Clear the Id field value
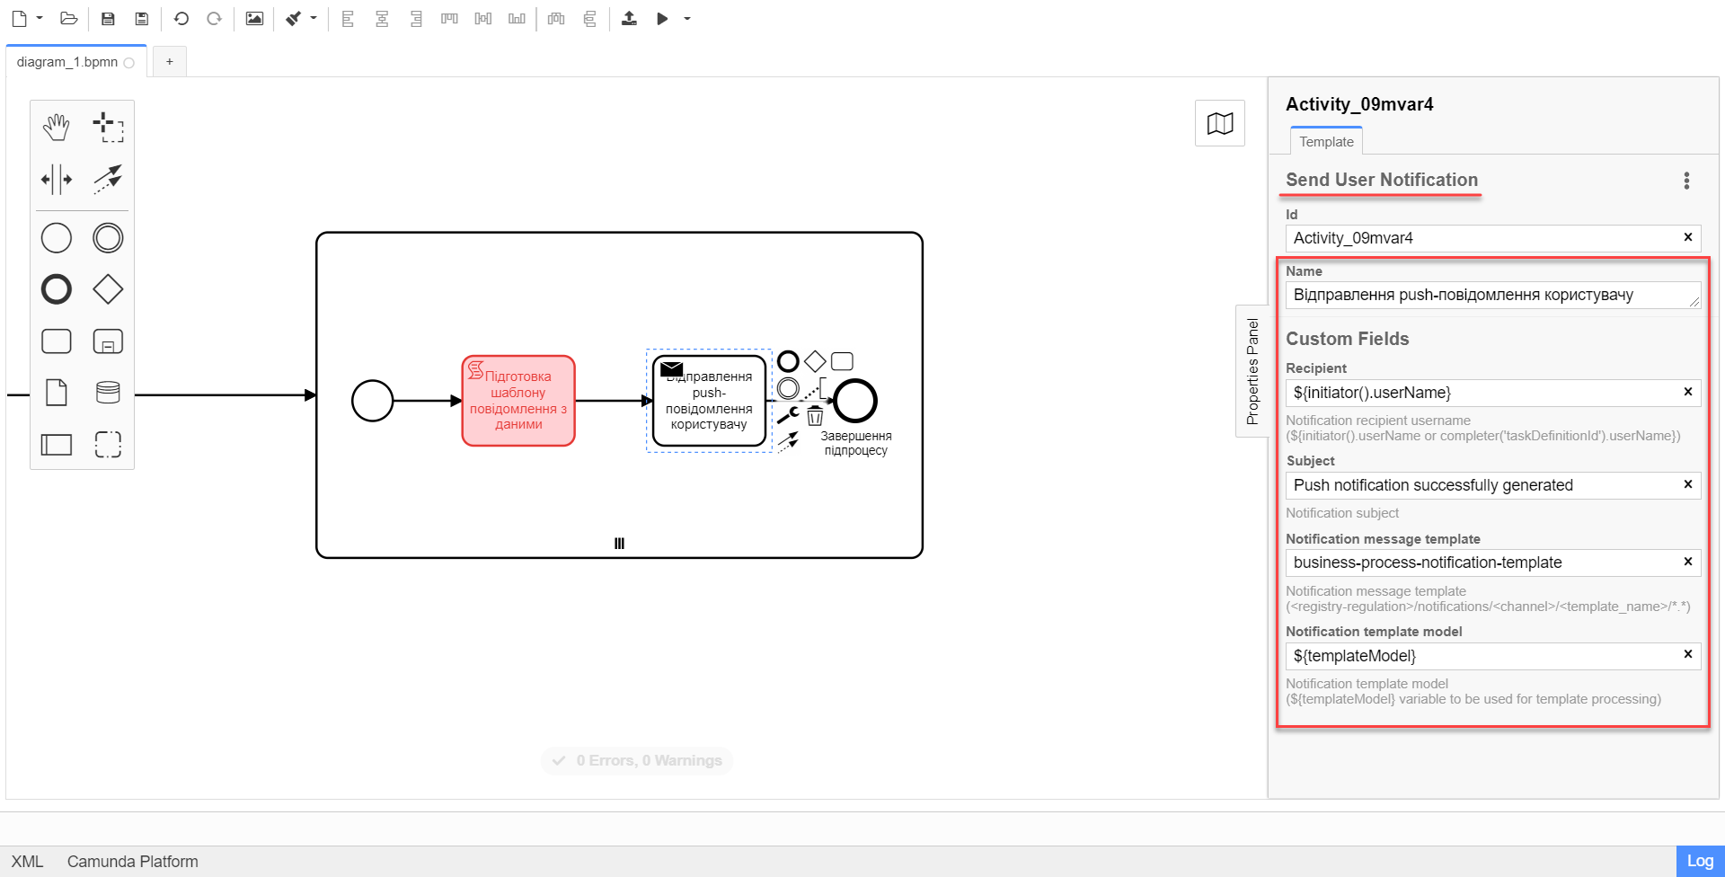 tap(1687, 237)
